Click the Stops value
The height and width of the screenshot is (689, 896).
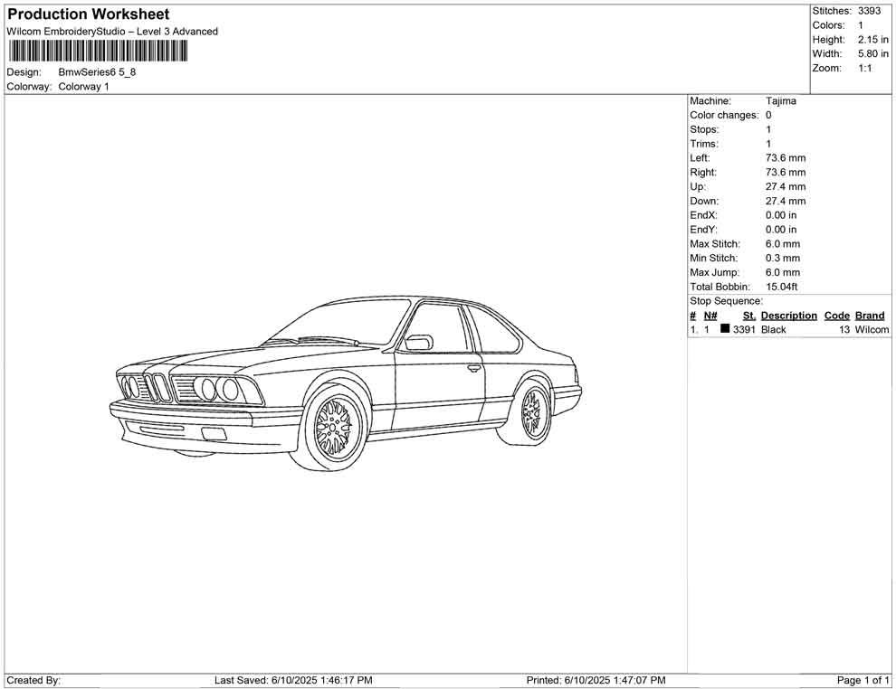[768, 129]
